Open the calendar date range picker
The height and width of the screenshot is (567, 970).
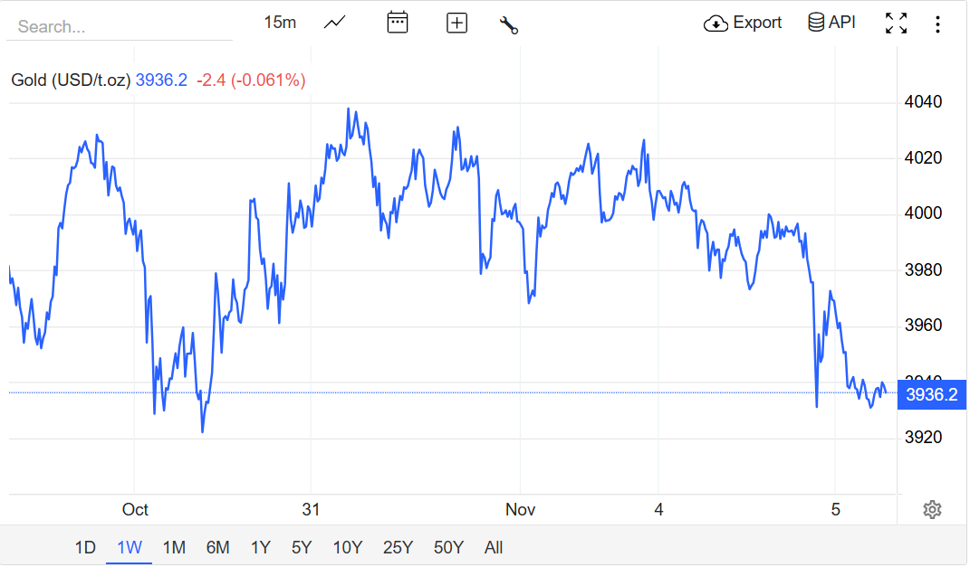click(397, 23)
